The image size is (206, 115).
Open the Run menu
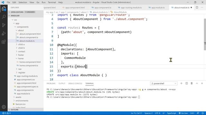point(43,2)
